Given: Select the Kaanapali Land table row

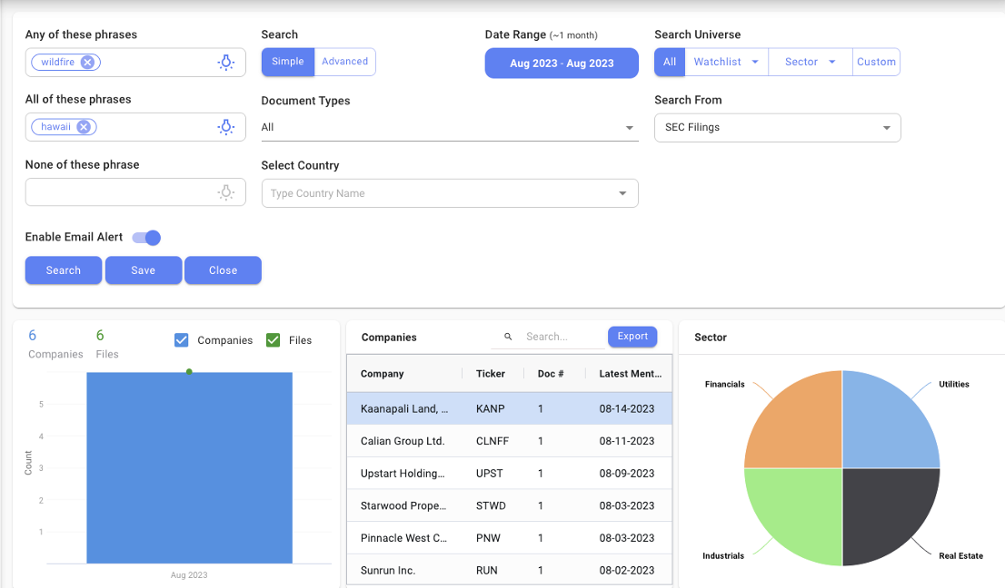Looking at the screenshot, I should click(509, 409).
